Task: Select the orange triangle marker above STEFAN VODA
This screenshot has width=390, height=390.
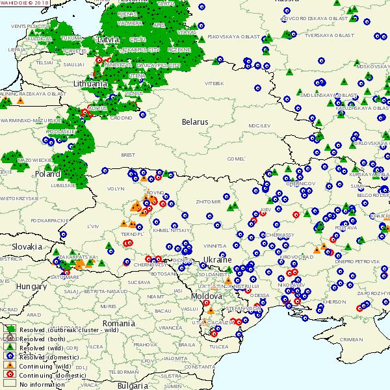Action: click(211, 311)
